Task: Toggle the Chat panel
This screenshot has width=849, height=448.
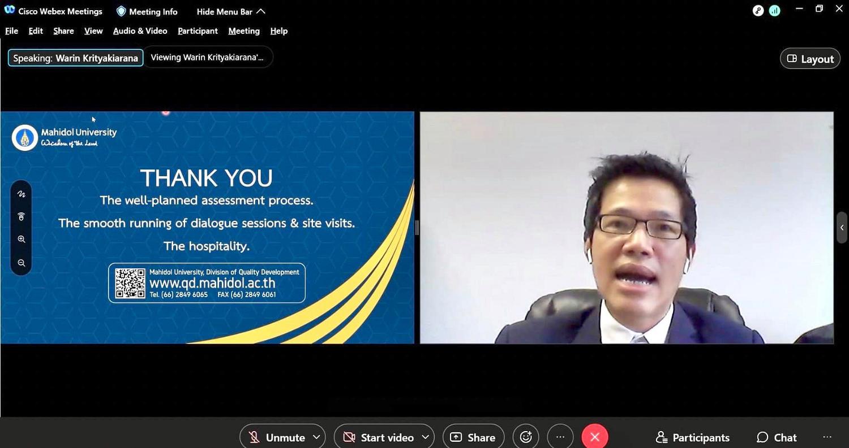Action: click(777, 437)
